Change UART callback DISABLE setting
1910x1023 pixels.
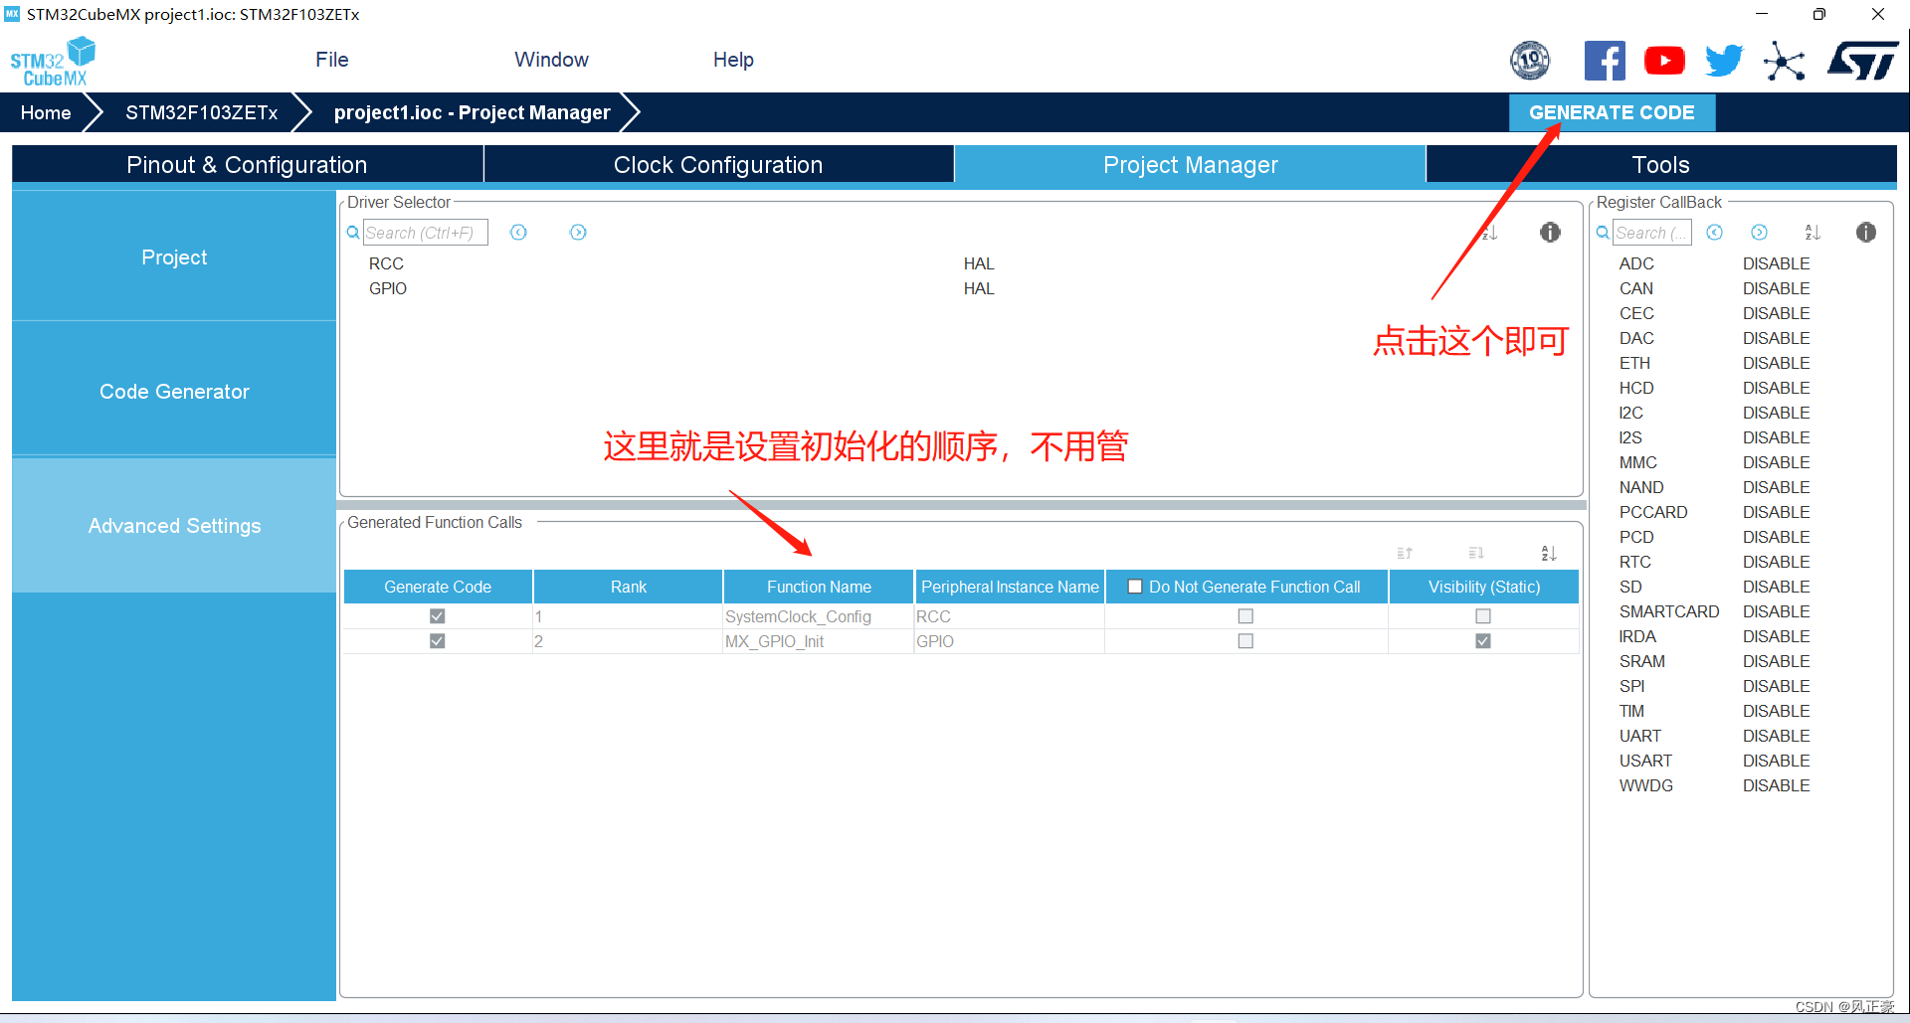point(1776,736)
